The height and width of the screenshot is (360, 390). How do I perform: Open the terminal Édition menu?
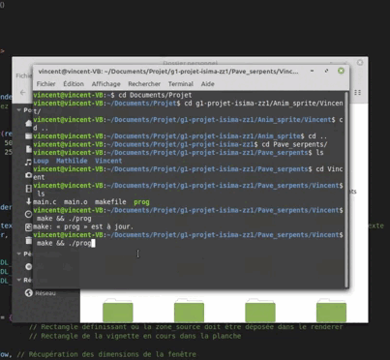(x=74, y=84)
